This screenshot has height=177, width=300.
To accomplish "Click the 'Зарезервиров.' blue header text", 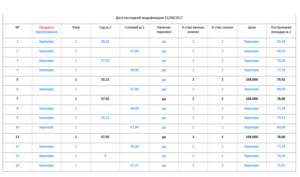I will 47,32.
